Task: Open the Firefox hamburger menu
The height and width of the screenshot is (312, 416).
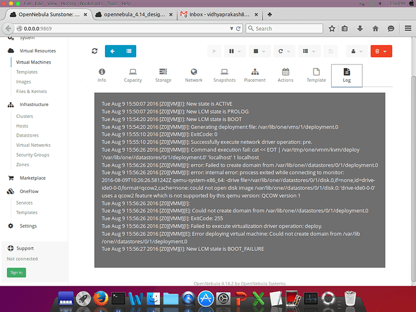Action: [408, 28]
